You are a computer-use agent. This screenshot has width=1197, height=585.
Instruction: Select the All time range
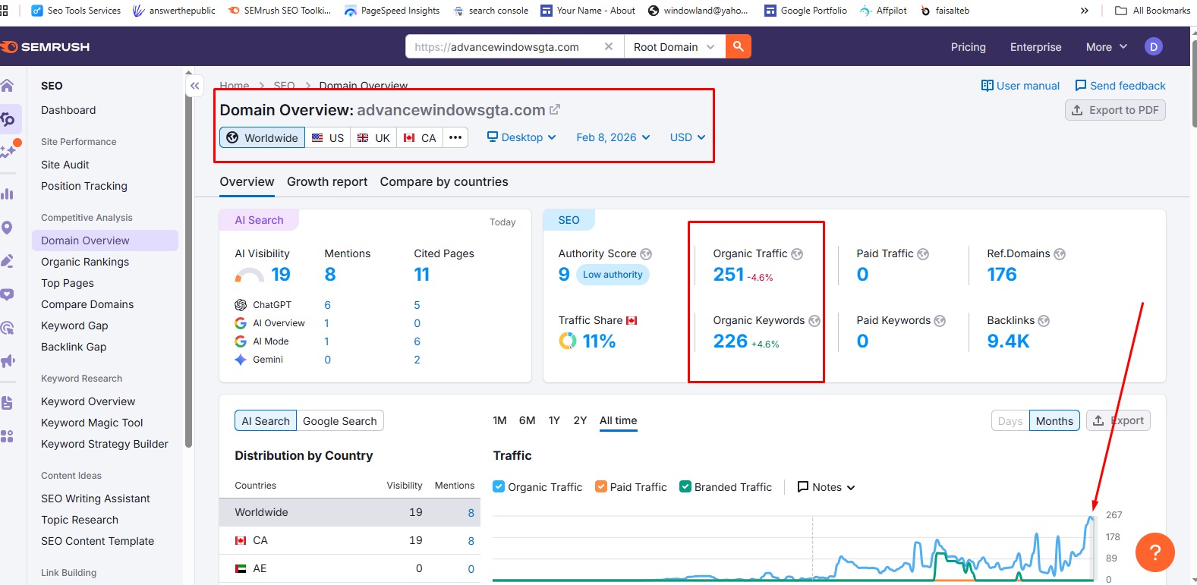pos(619,420)
